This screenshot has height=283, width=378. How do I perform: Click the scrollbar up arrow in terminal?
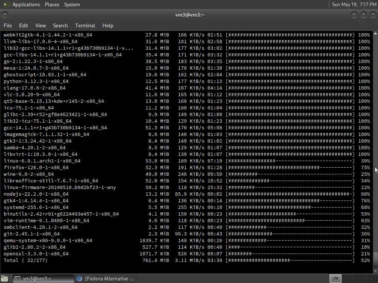point(375,34)
